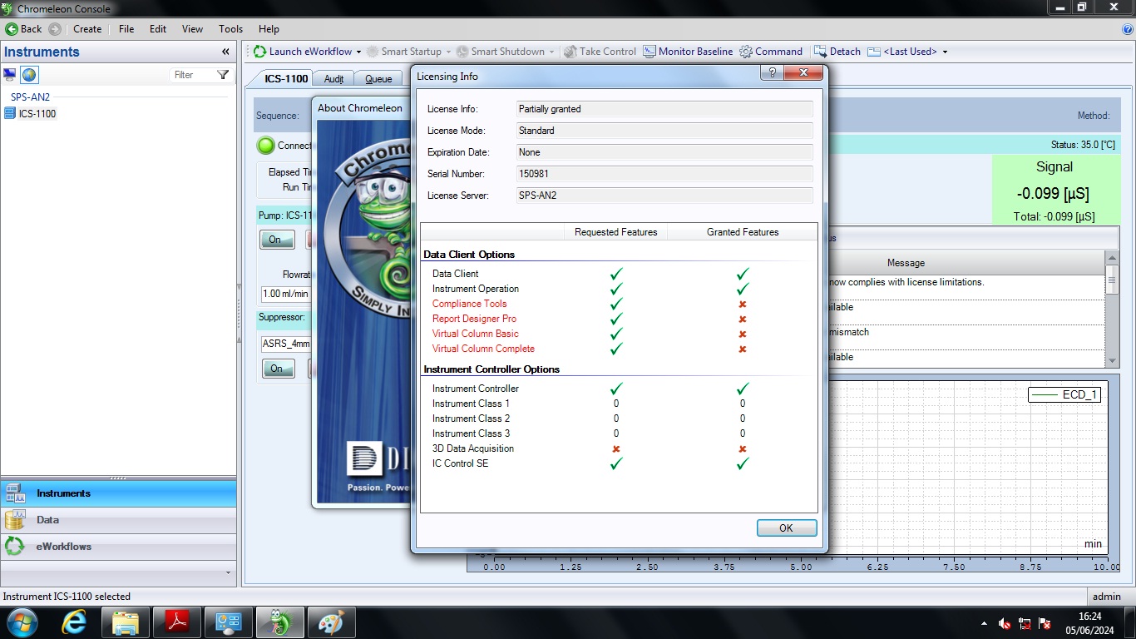Toggle the Pump On button
Image resolution: width=1136 pixels, height=639 pixels.
[x=275, y=240]
